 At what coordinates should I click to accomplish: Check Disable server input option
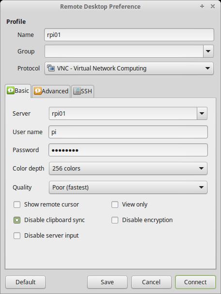[x=17, y=236]
